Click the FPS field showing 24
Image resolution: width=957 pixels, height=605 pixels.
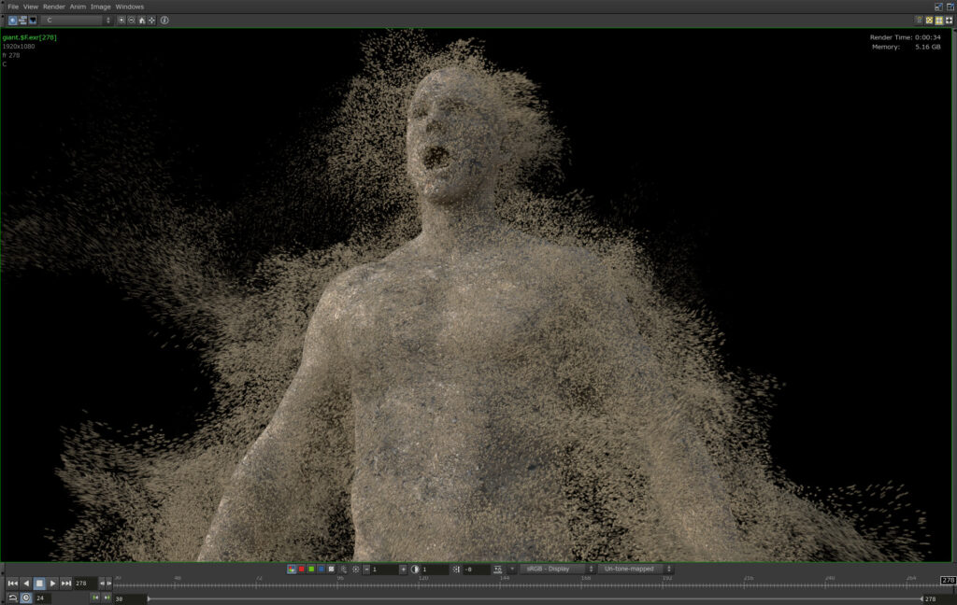42,598
